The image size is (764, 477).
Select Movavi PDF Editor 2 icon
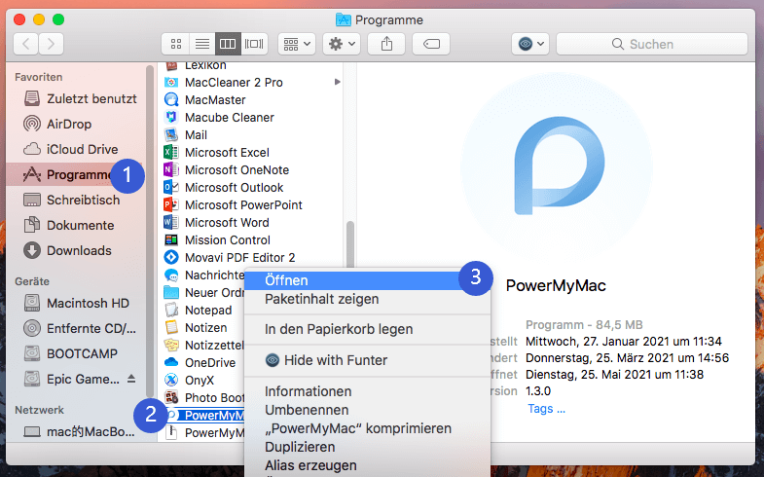point(171,258)
